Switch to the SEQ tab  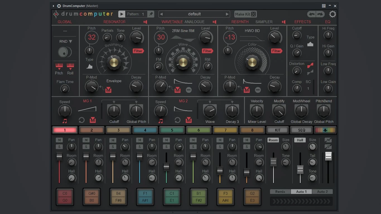(302, 130)
